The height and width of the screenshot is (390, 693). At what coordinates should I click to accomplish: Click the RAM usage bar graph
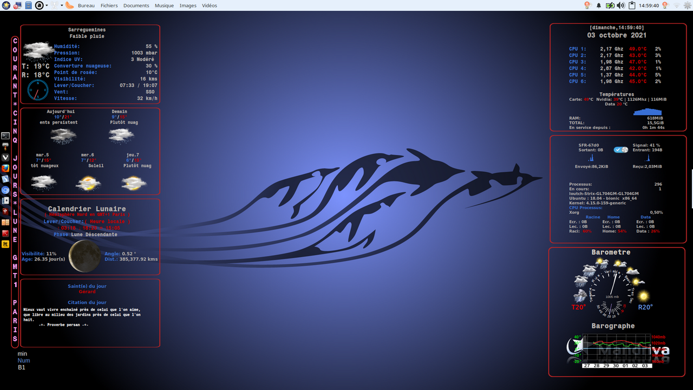[x=648, y=112]
